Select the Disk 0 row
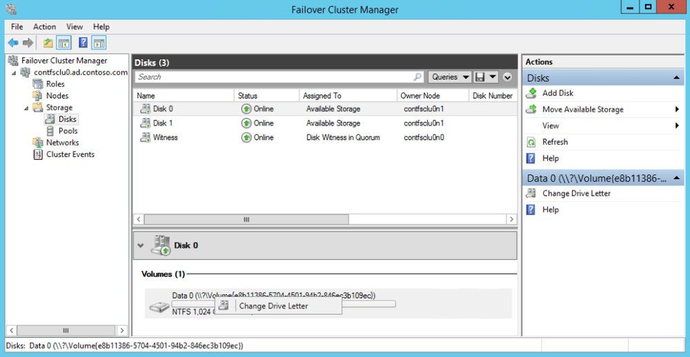The height and width of the screenshot is (357, 690). click(x=325, y=109)
